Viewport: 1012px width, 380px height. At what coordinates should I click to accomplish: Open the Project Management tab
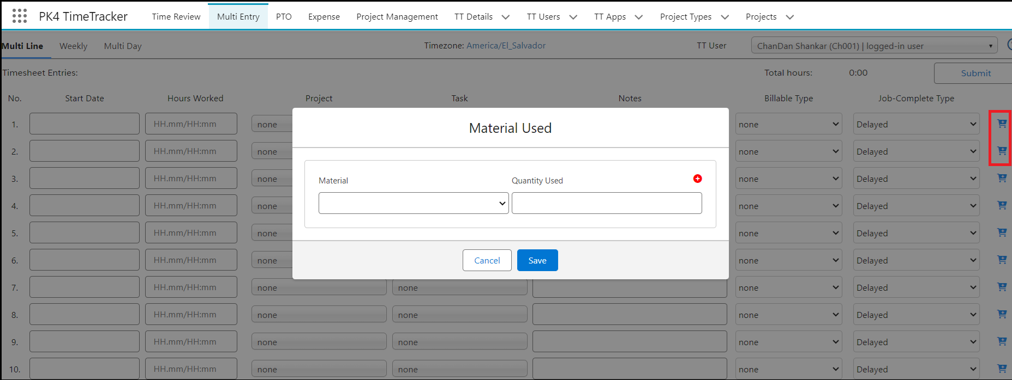[397, 17]
